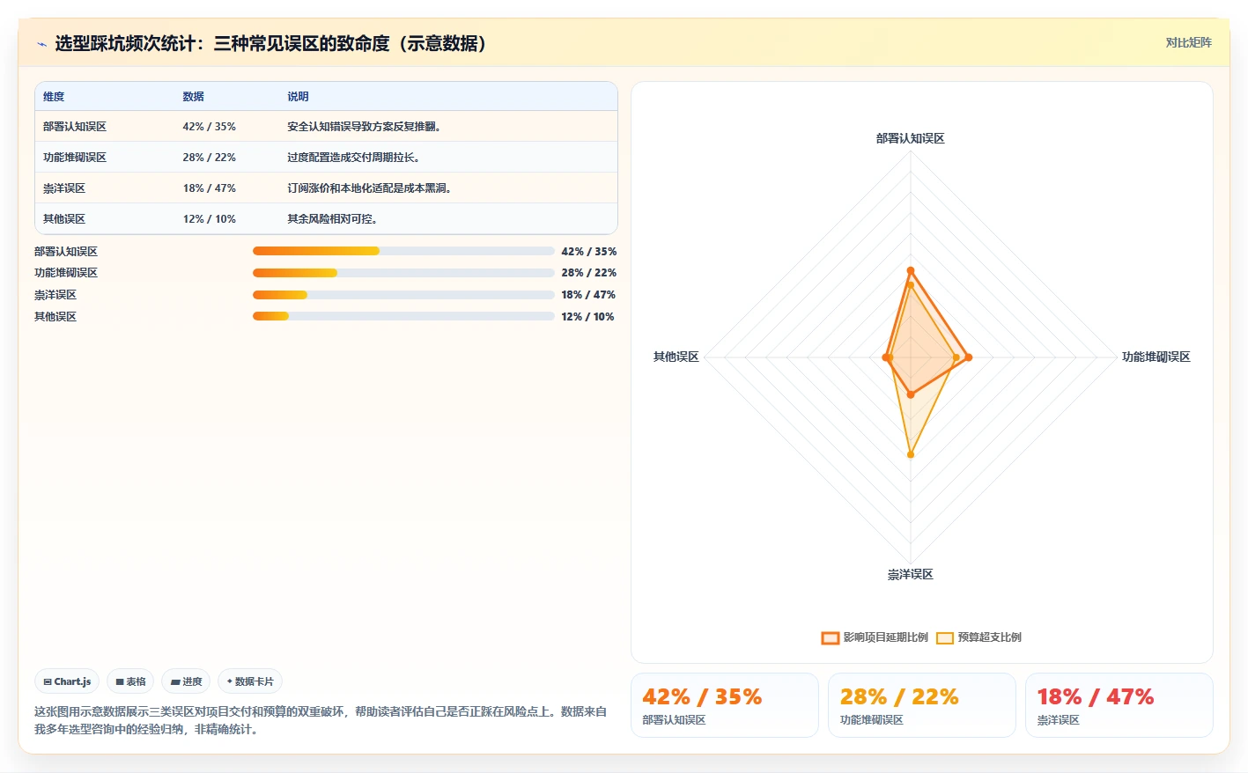Screen dimensions: 1248x773
Task: Click radar axis label 部署认知误区
Action: point(910,138)
